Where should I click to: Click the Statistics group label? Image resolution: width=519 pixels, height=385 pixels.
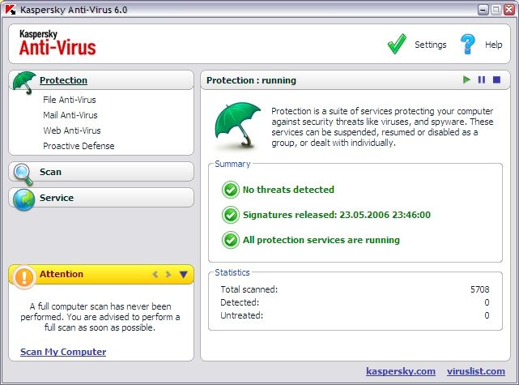[x=232, y=272]
